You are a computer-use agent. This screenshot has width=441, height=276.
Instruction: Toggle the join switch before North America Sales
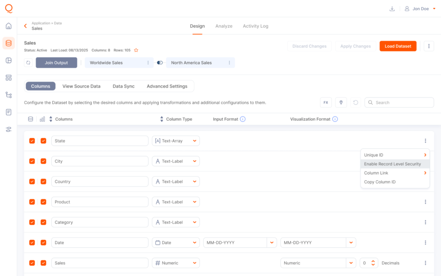pos(160,63)
